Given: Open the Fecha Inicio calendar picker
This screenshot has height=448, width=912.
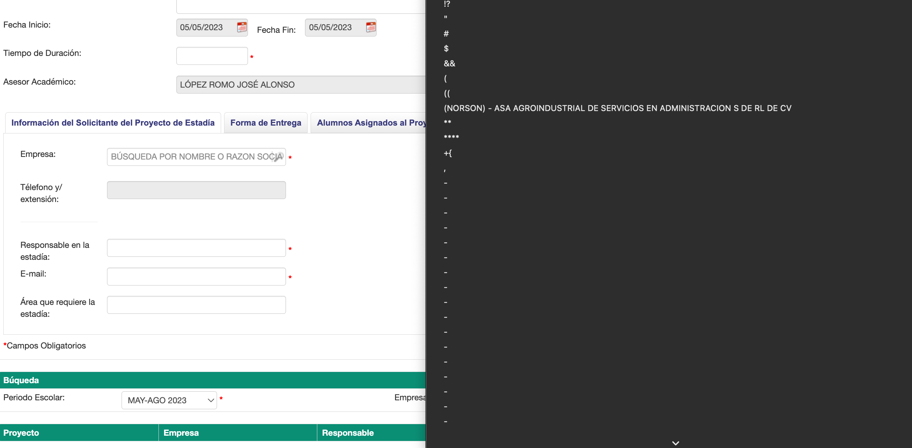Looking at the screenshot, I should [x=242, y=27].
